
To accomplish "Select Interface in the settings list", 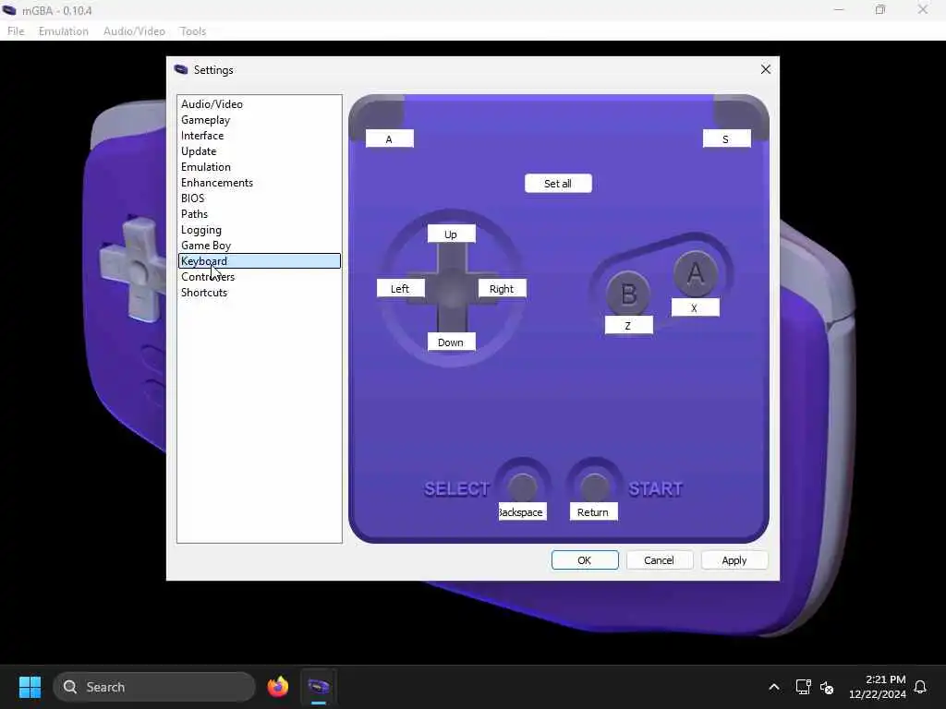I will pyautogui.click(x=260, y=136).
